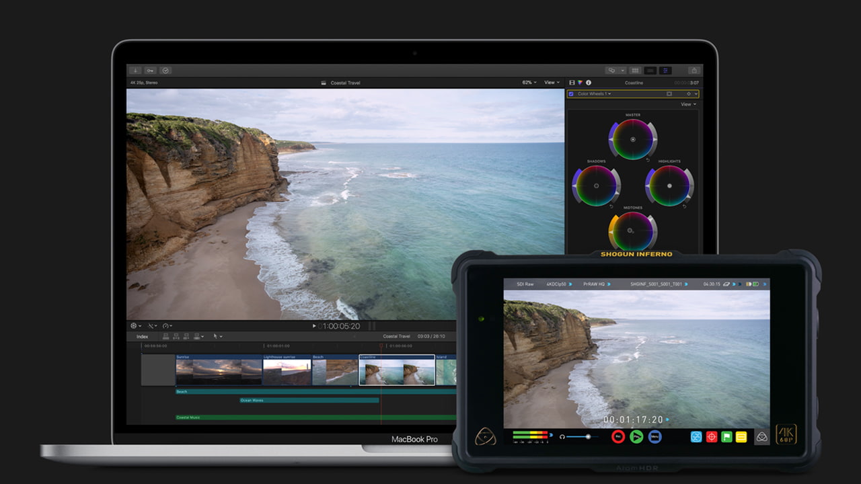Click the Shadows color wheel center

click(596, 186)
